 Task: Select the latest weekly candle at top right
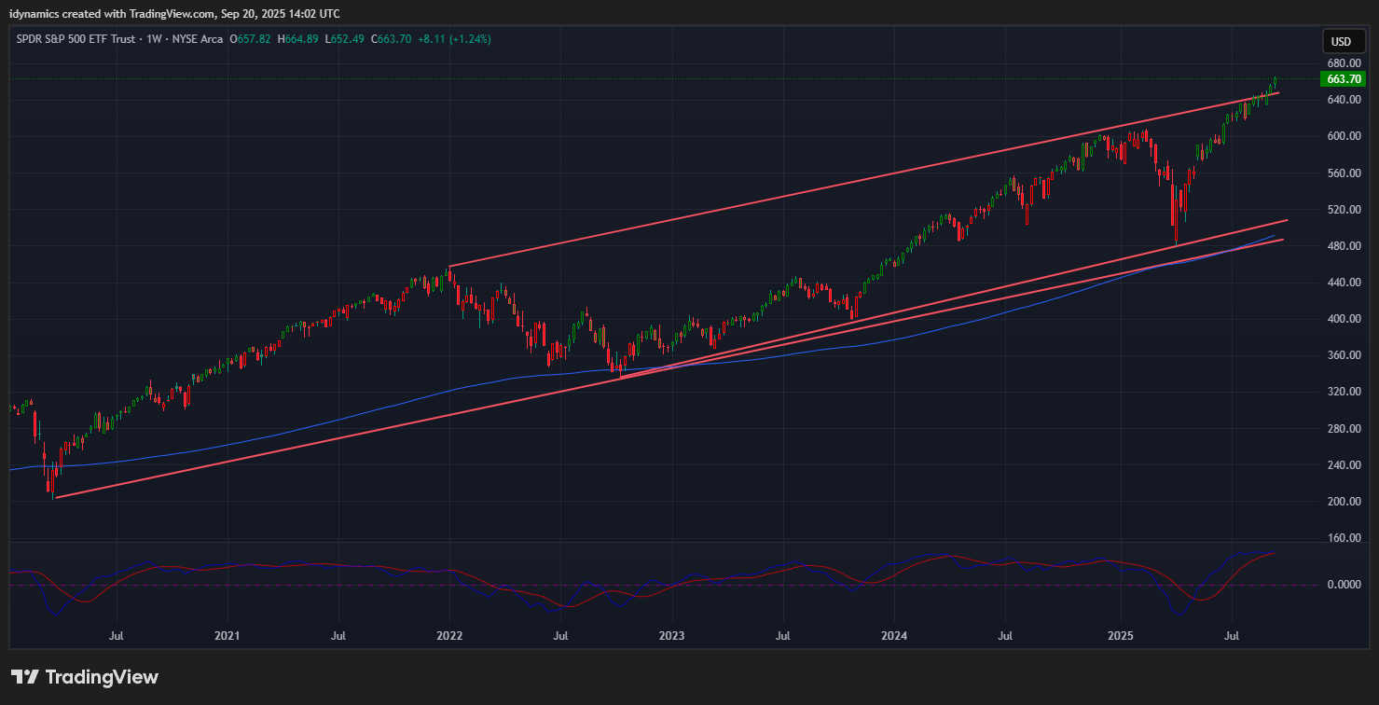point(1275,83)
